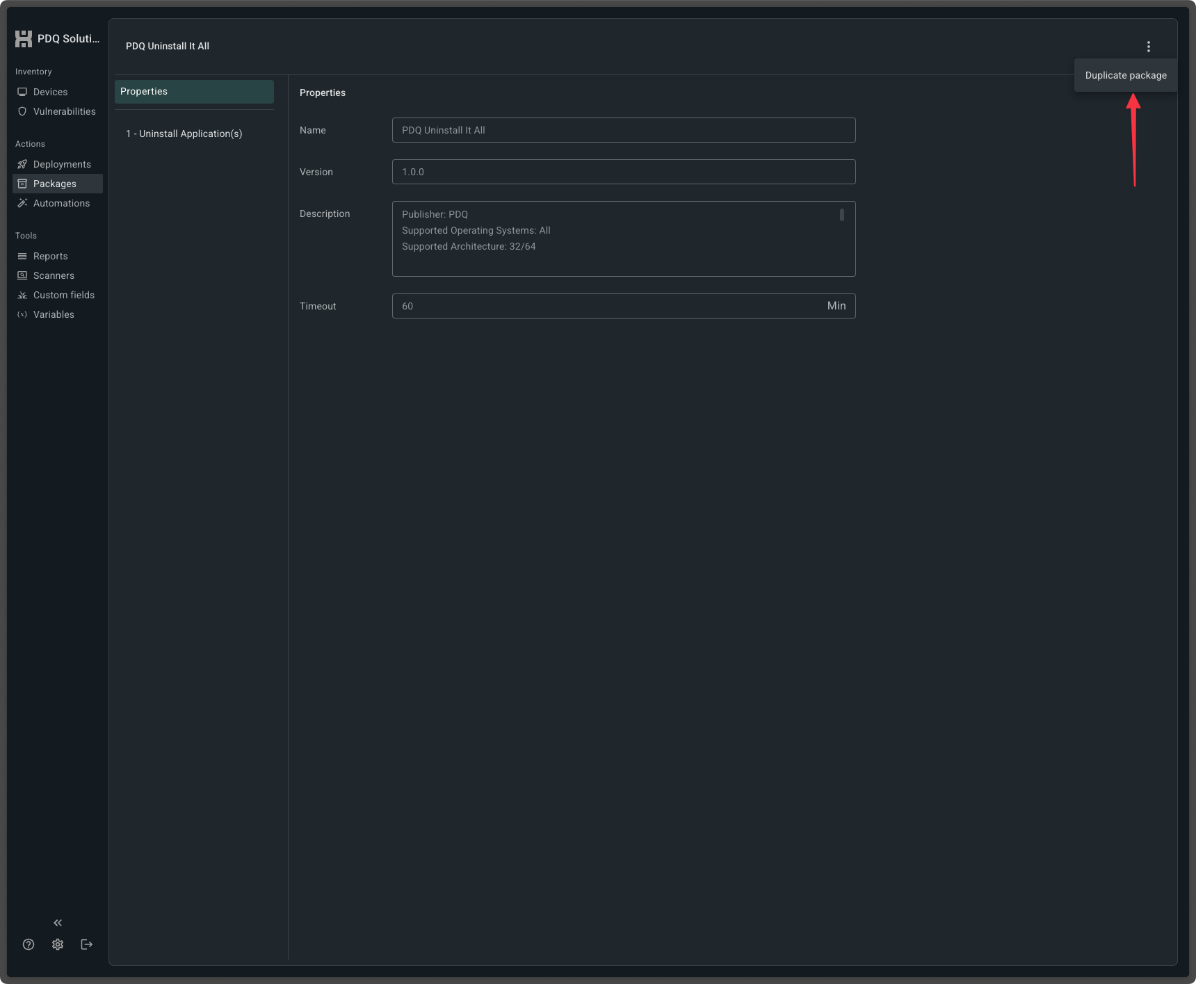Viewport: 1196px width, 984px height.
Task: Click the Min unit label in Timeout
Action: tap(837, 306)
